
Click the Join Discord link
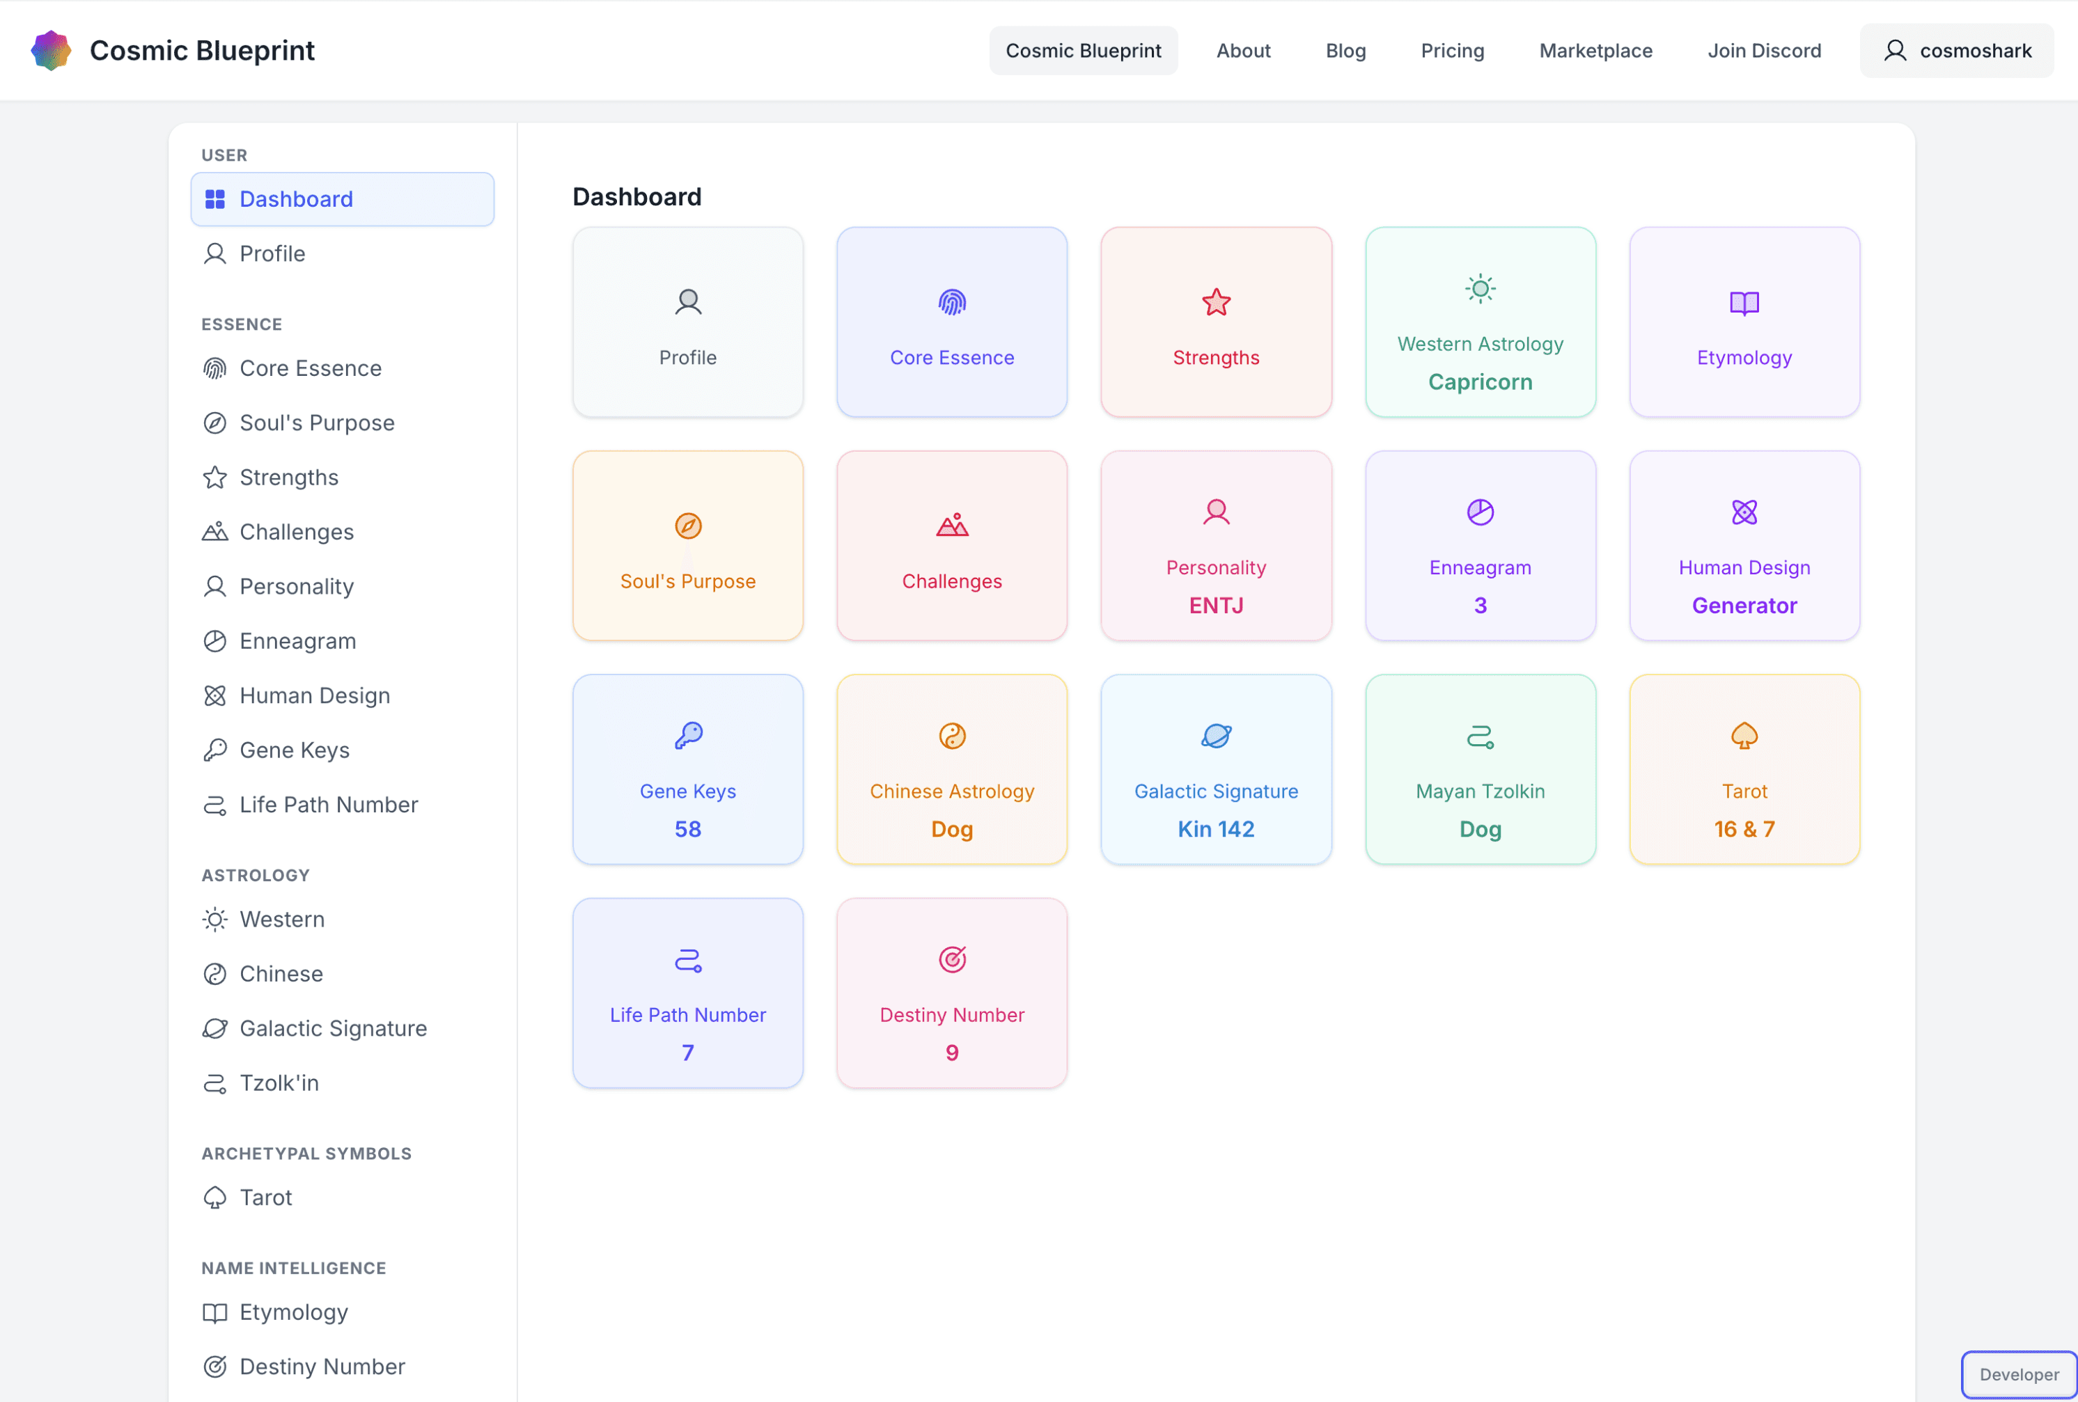point(1763,51)
